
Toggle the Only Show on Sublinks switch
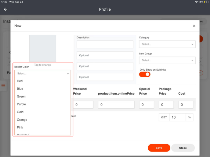145,74
